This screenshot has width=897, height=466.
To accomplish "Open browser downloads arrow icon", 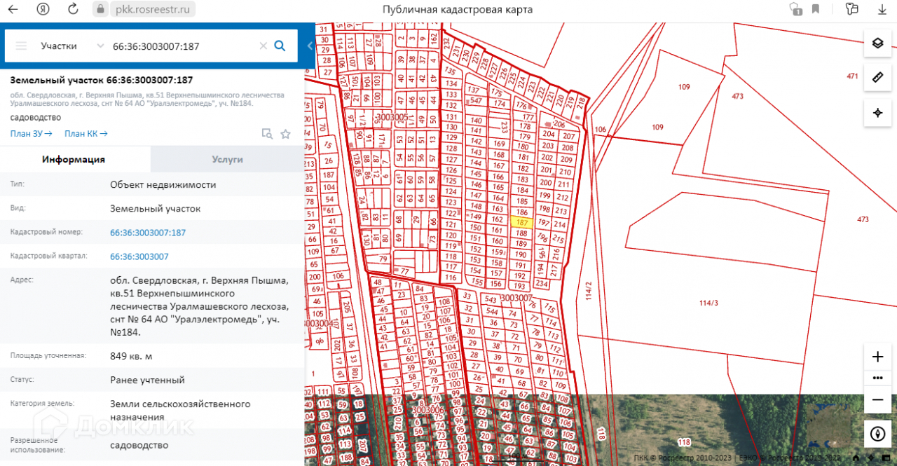I will tap(882, 9).
